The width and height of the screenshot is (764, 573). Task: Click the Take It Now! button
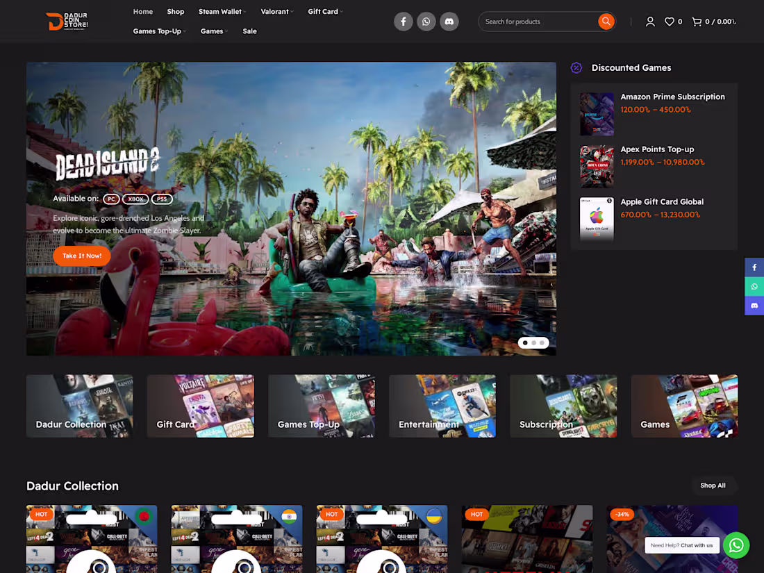(82, 256)
